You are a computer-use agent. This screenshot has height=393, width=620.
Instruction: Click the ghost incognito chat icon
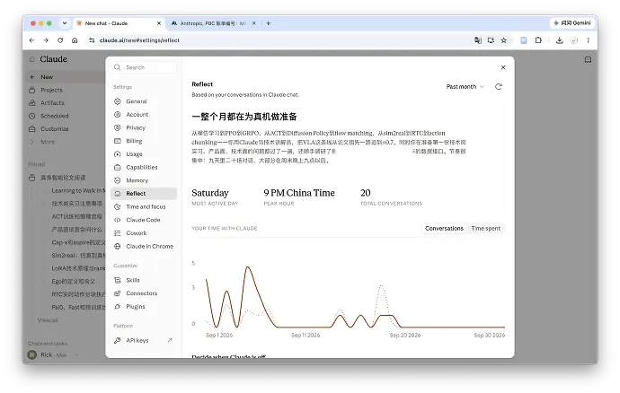(x=588, y=59)
